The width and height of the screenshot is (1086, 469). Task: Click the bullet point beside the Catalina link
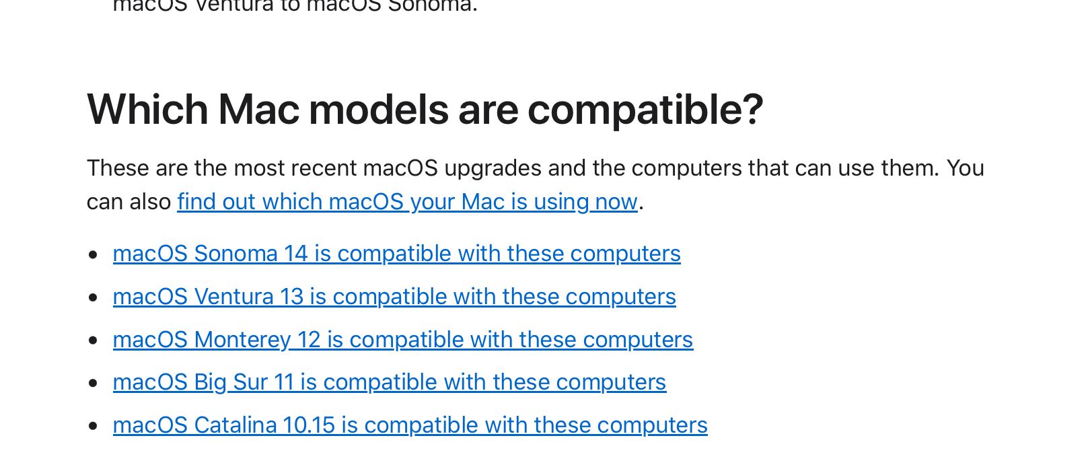click(94, 427)
